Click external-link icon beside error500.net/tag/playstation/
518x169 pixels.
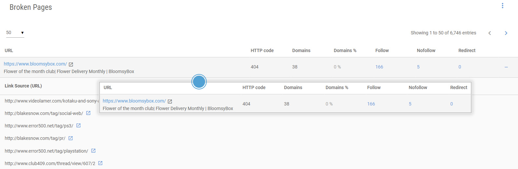[93, 151]
